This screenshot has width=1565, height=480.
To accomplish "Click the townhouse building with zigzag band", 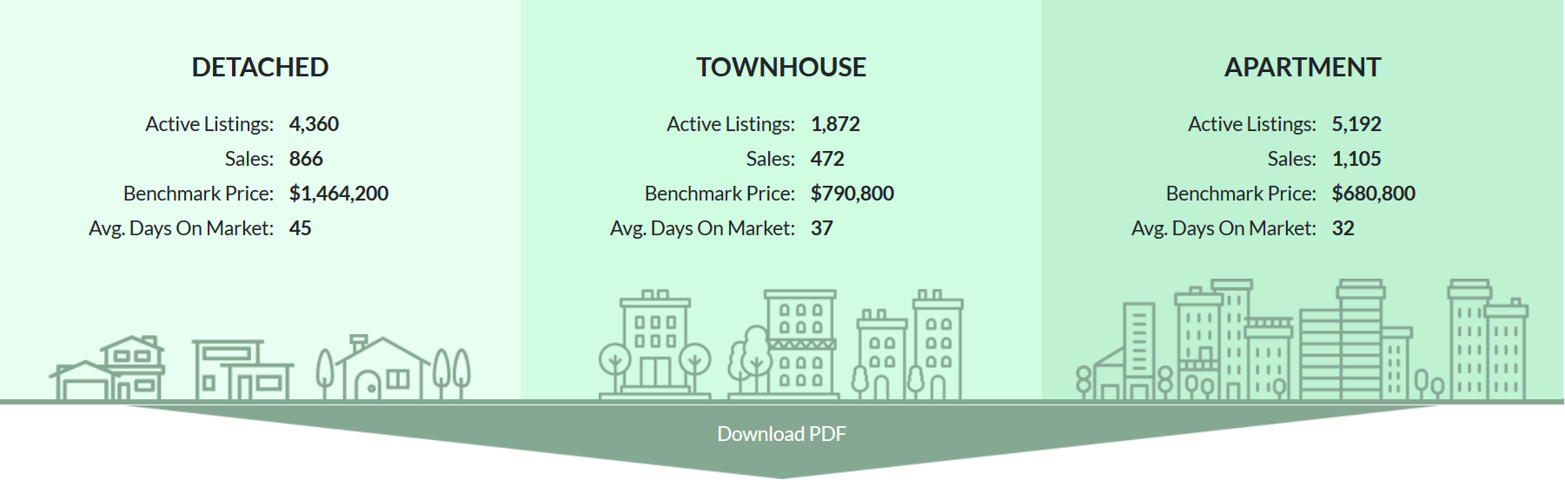I will coord(800,345).
